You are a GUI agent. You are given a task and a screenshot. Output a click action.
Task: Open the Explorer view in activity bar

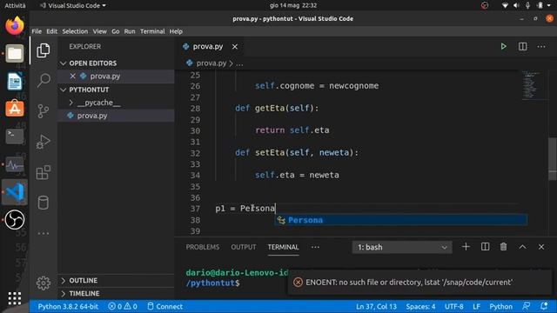click(x=44, y=50)
